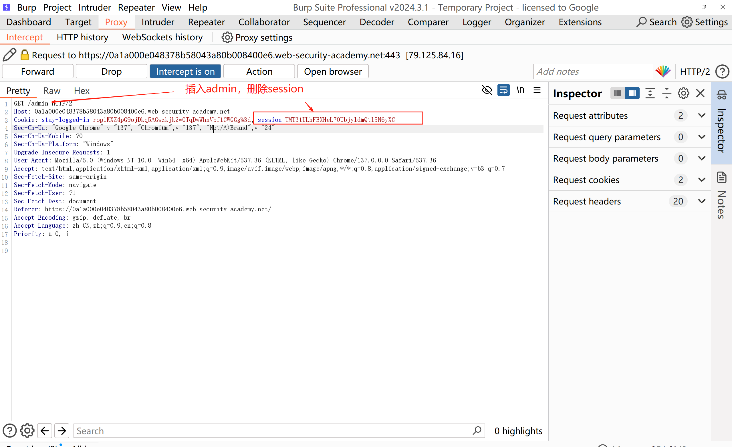The height and width of the screenshot is (447, 732).
Task: Click the HTTP/2 help question mark icon
Action: coord(722,71)
